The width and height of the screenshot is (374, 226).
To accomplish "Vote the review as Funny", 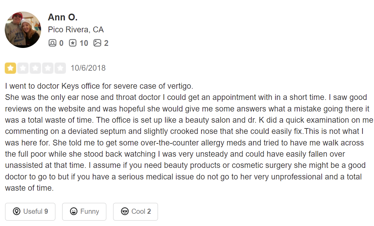I will (84, 211).
